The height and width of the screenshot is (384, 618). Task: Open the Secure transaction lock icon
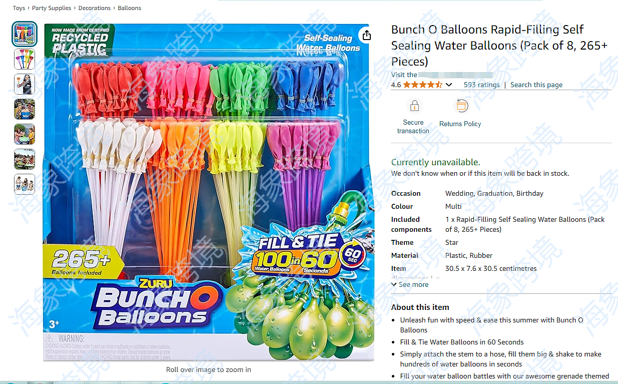pyautogui.click(x=414, y=106)
